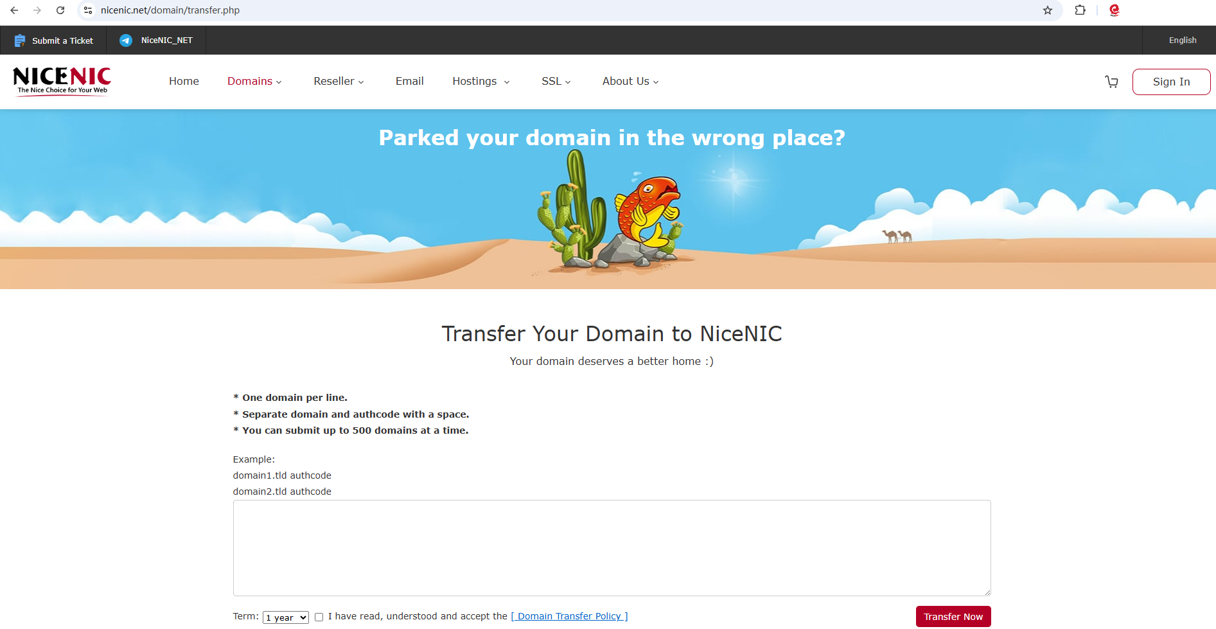Go to the Home menu item
1216x629 pixels.
184,82
